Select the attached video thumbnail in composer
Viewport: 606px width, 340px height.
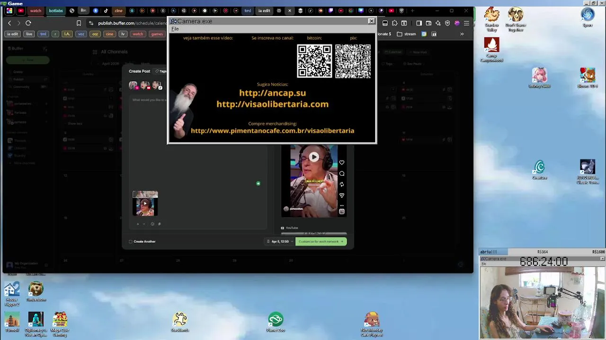145,204
